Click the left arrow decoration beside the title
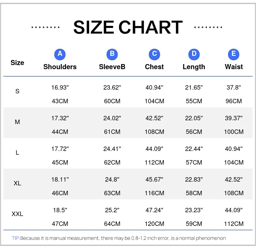Screen dimensions: 256x246 46,27
